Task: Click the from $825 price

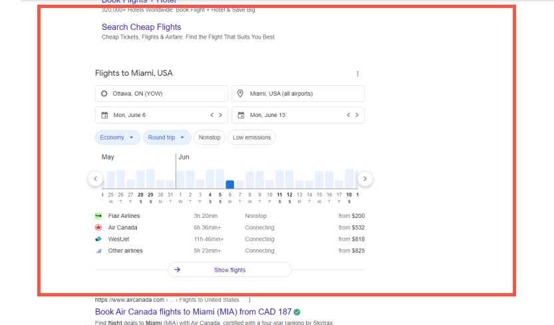Action: click(352, 251)
